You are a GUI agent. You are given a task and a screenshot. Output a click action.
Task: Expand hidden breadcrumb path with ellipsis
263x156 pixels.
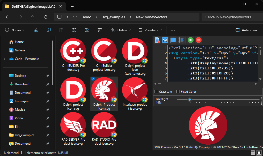click(75, 17)
